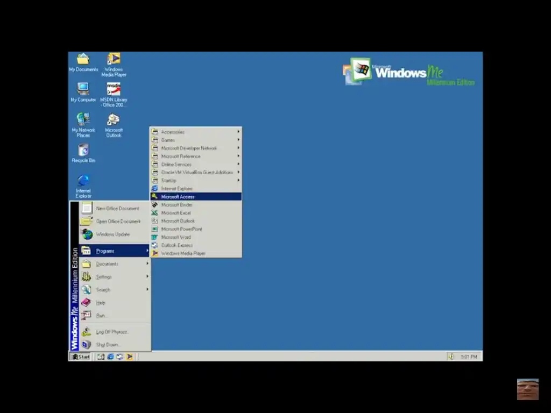Choose Open Office Document in Start menu
The image size is (551, 413).
pos(115,221)
